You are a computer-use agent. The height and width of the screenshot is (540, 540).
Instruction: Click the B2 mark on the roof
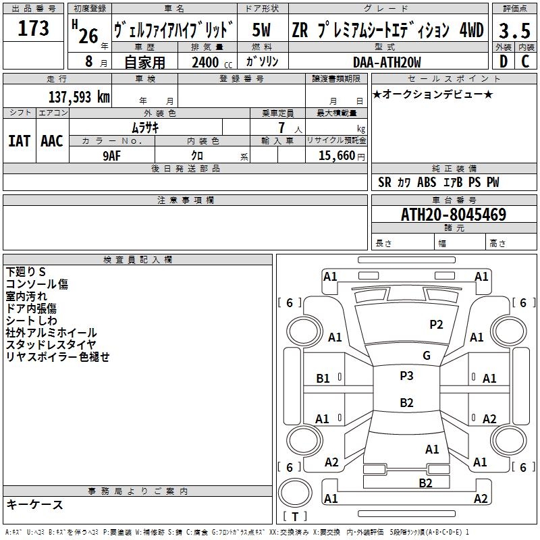coord(407,402)
